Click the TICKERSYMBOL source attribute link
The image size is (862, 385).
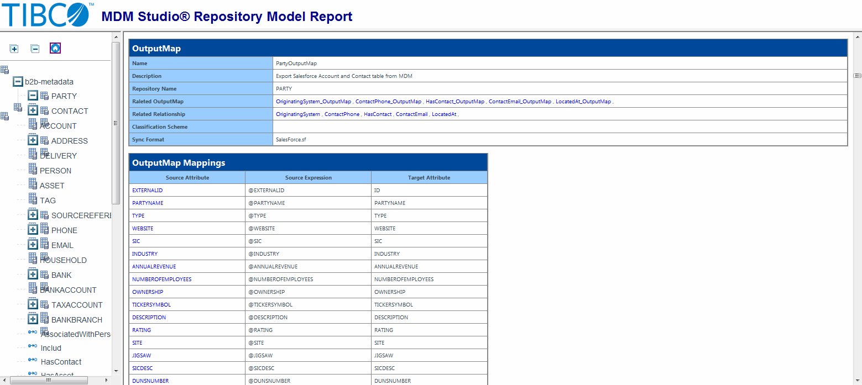[151, 305]
